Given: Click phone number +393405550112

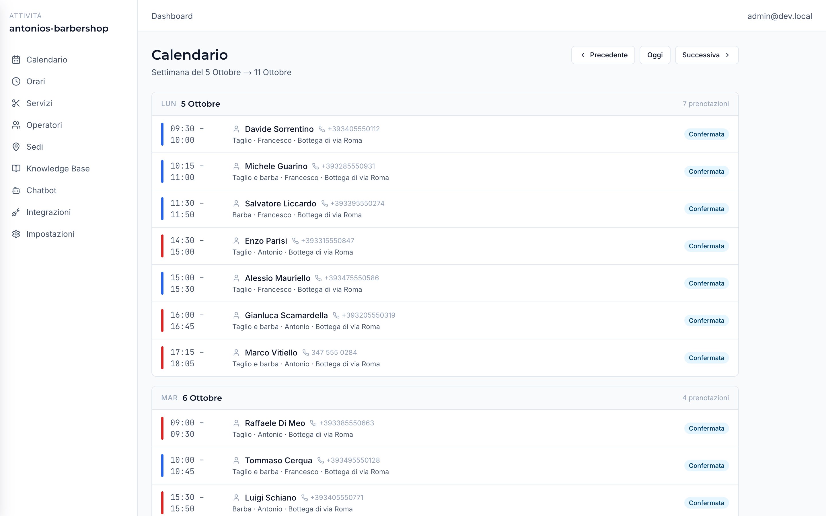Looking at the screenshot, I should point(354,129).
